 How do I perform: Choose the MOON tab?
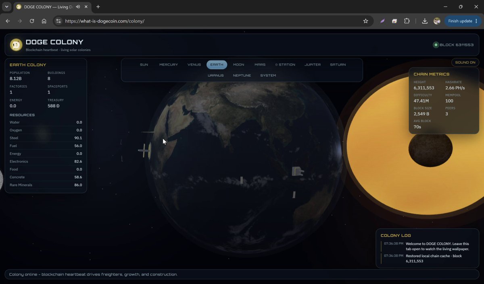coord(238,65)
